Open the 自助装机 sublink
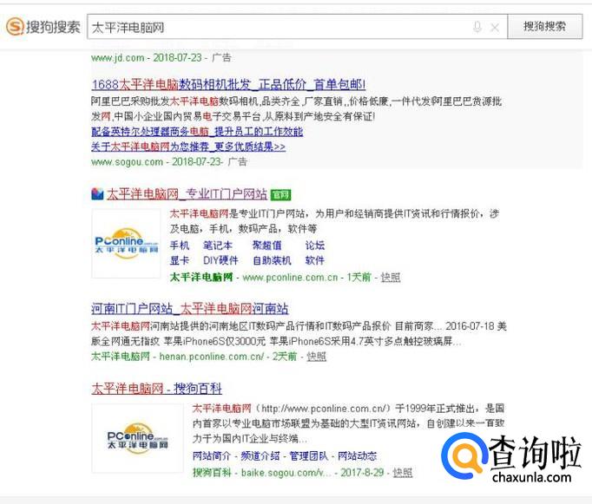Screen dimensions: 592x504 tap(272, 260)
